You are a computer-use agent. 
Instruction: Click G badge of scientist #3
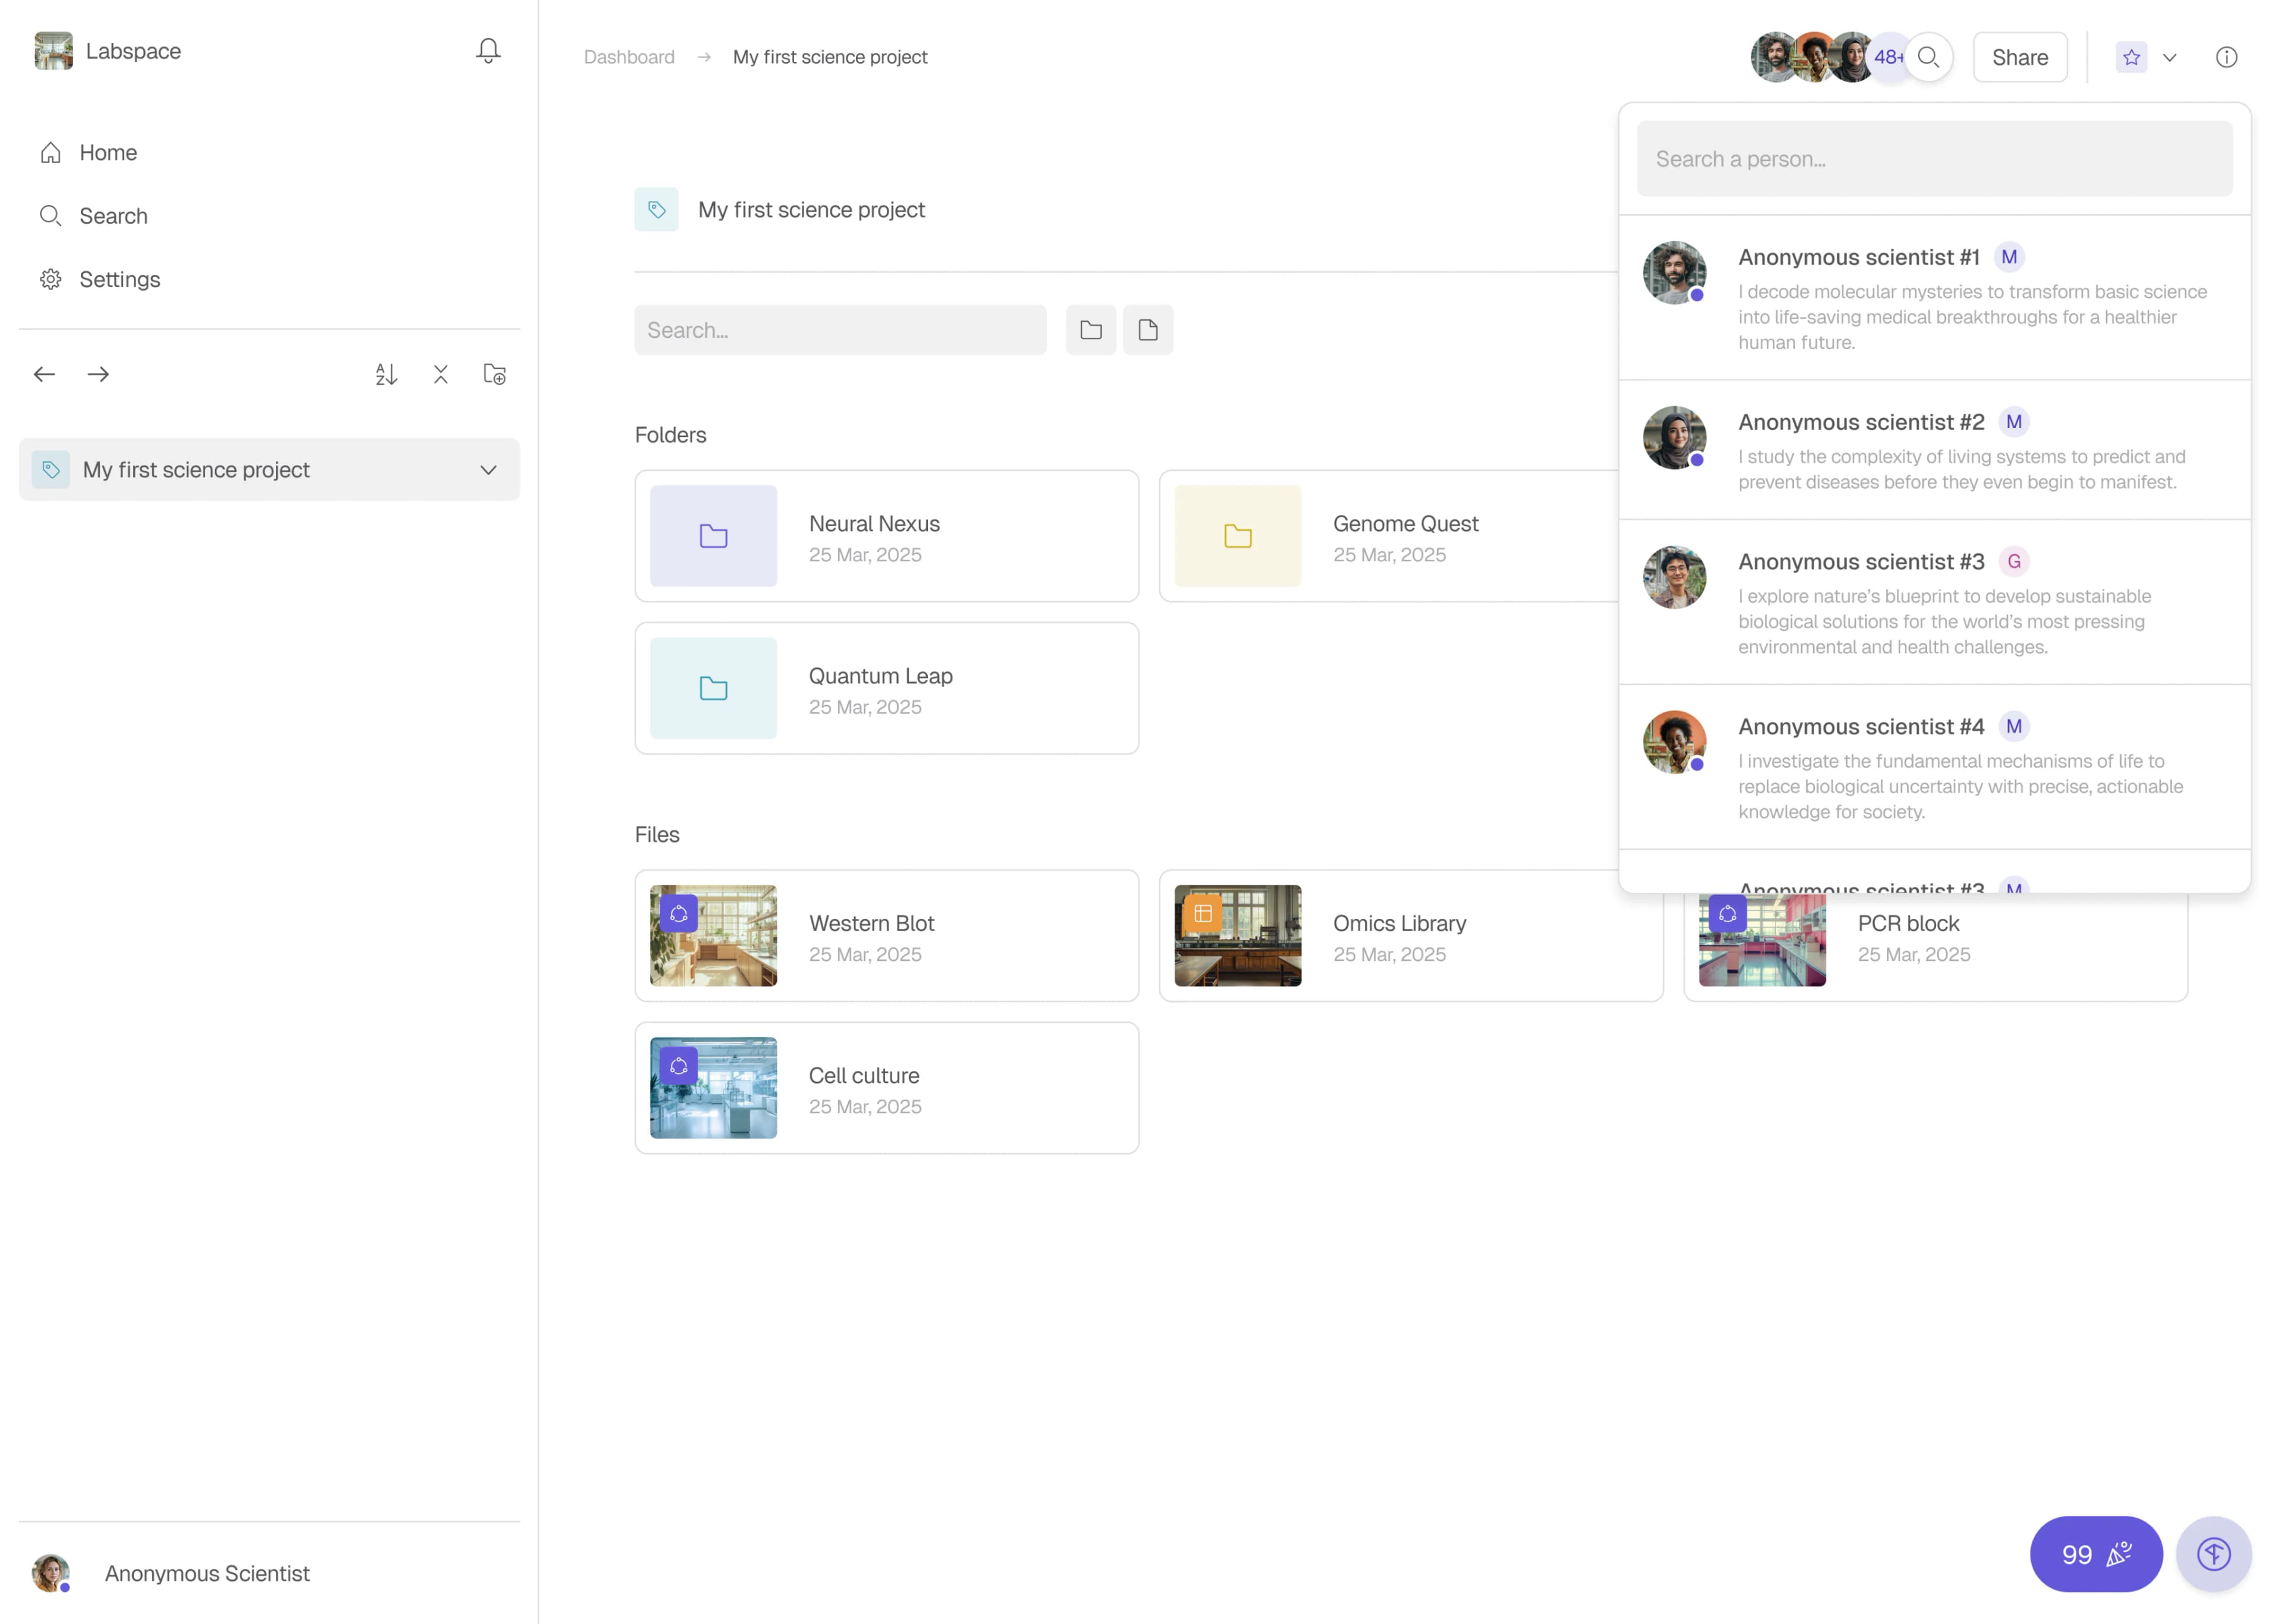2014,561
